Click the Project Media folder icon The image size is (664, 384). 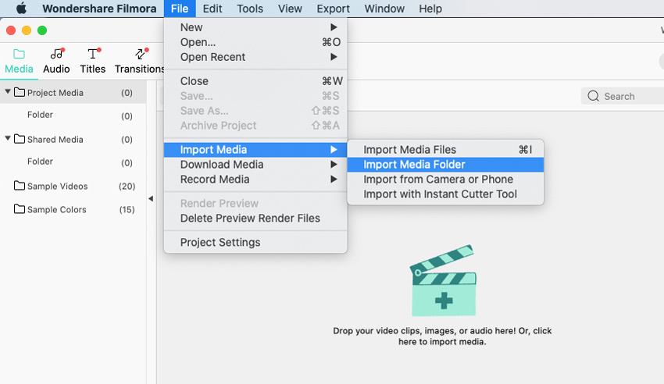[19, 92]
